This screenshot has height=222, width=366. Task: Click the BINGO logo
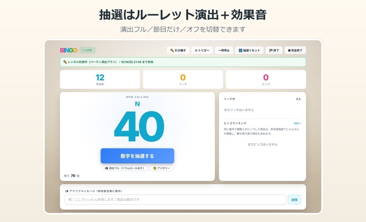pyautogui.click(x=69, y=50)
